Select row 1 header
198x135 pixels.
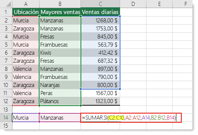click(6, 12)
